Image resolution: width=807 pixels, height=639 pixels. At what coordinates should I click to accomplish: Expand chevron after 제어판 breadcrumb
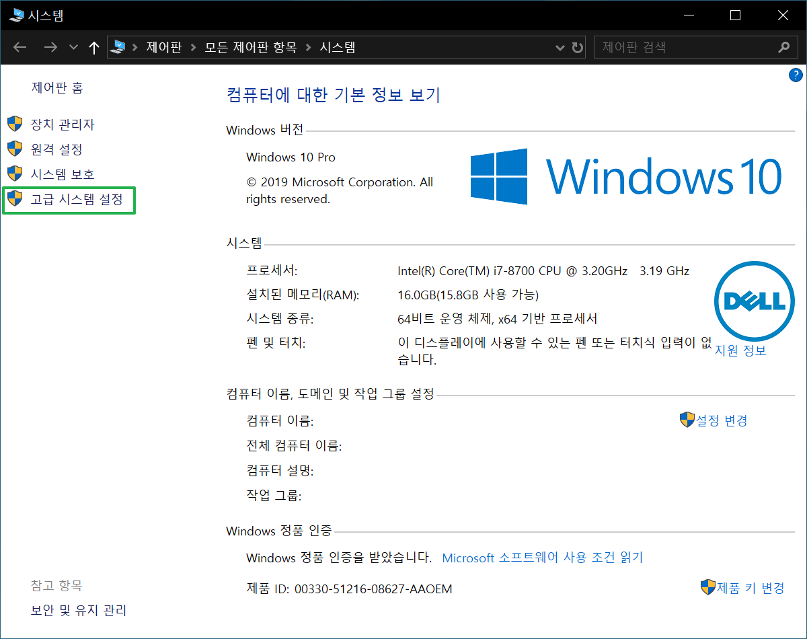coord(194,47)
